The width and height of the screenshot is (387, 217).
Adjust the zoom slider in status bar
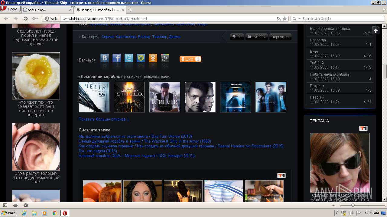point(353,205)
